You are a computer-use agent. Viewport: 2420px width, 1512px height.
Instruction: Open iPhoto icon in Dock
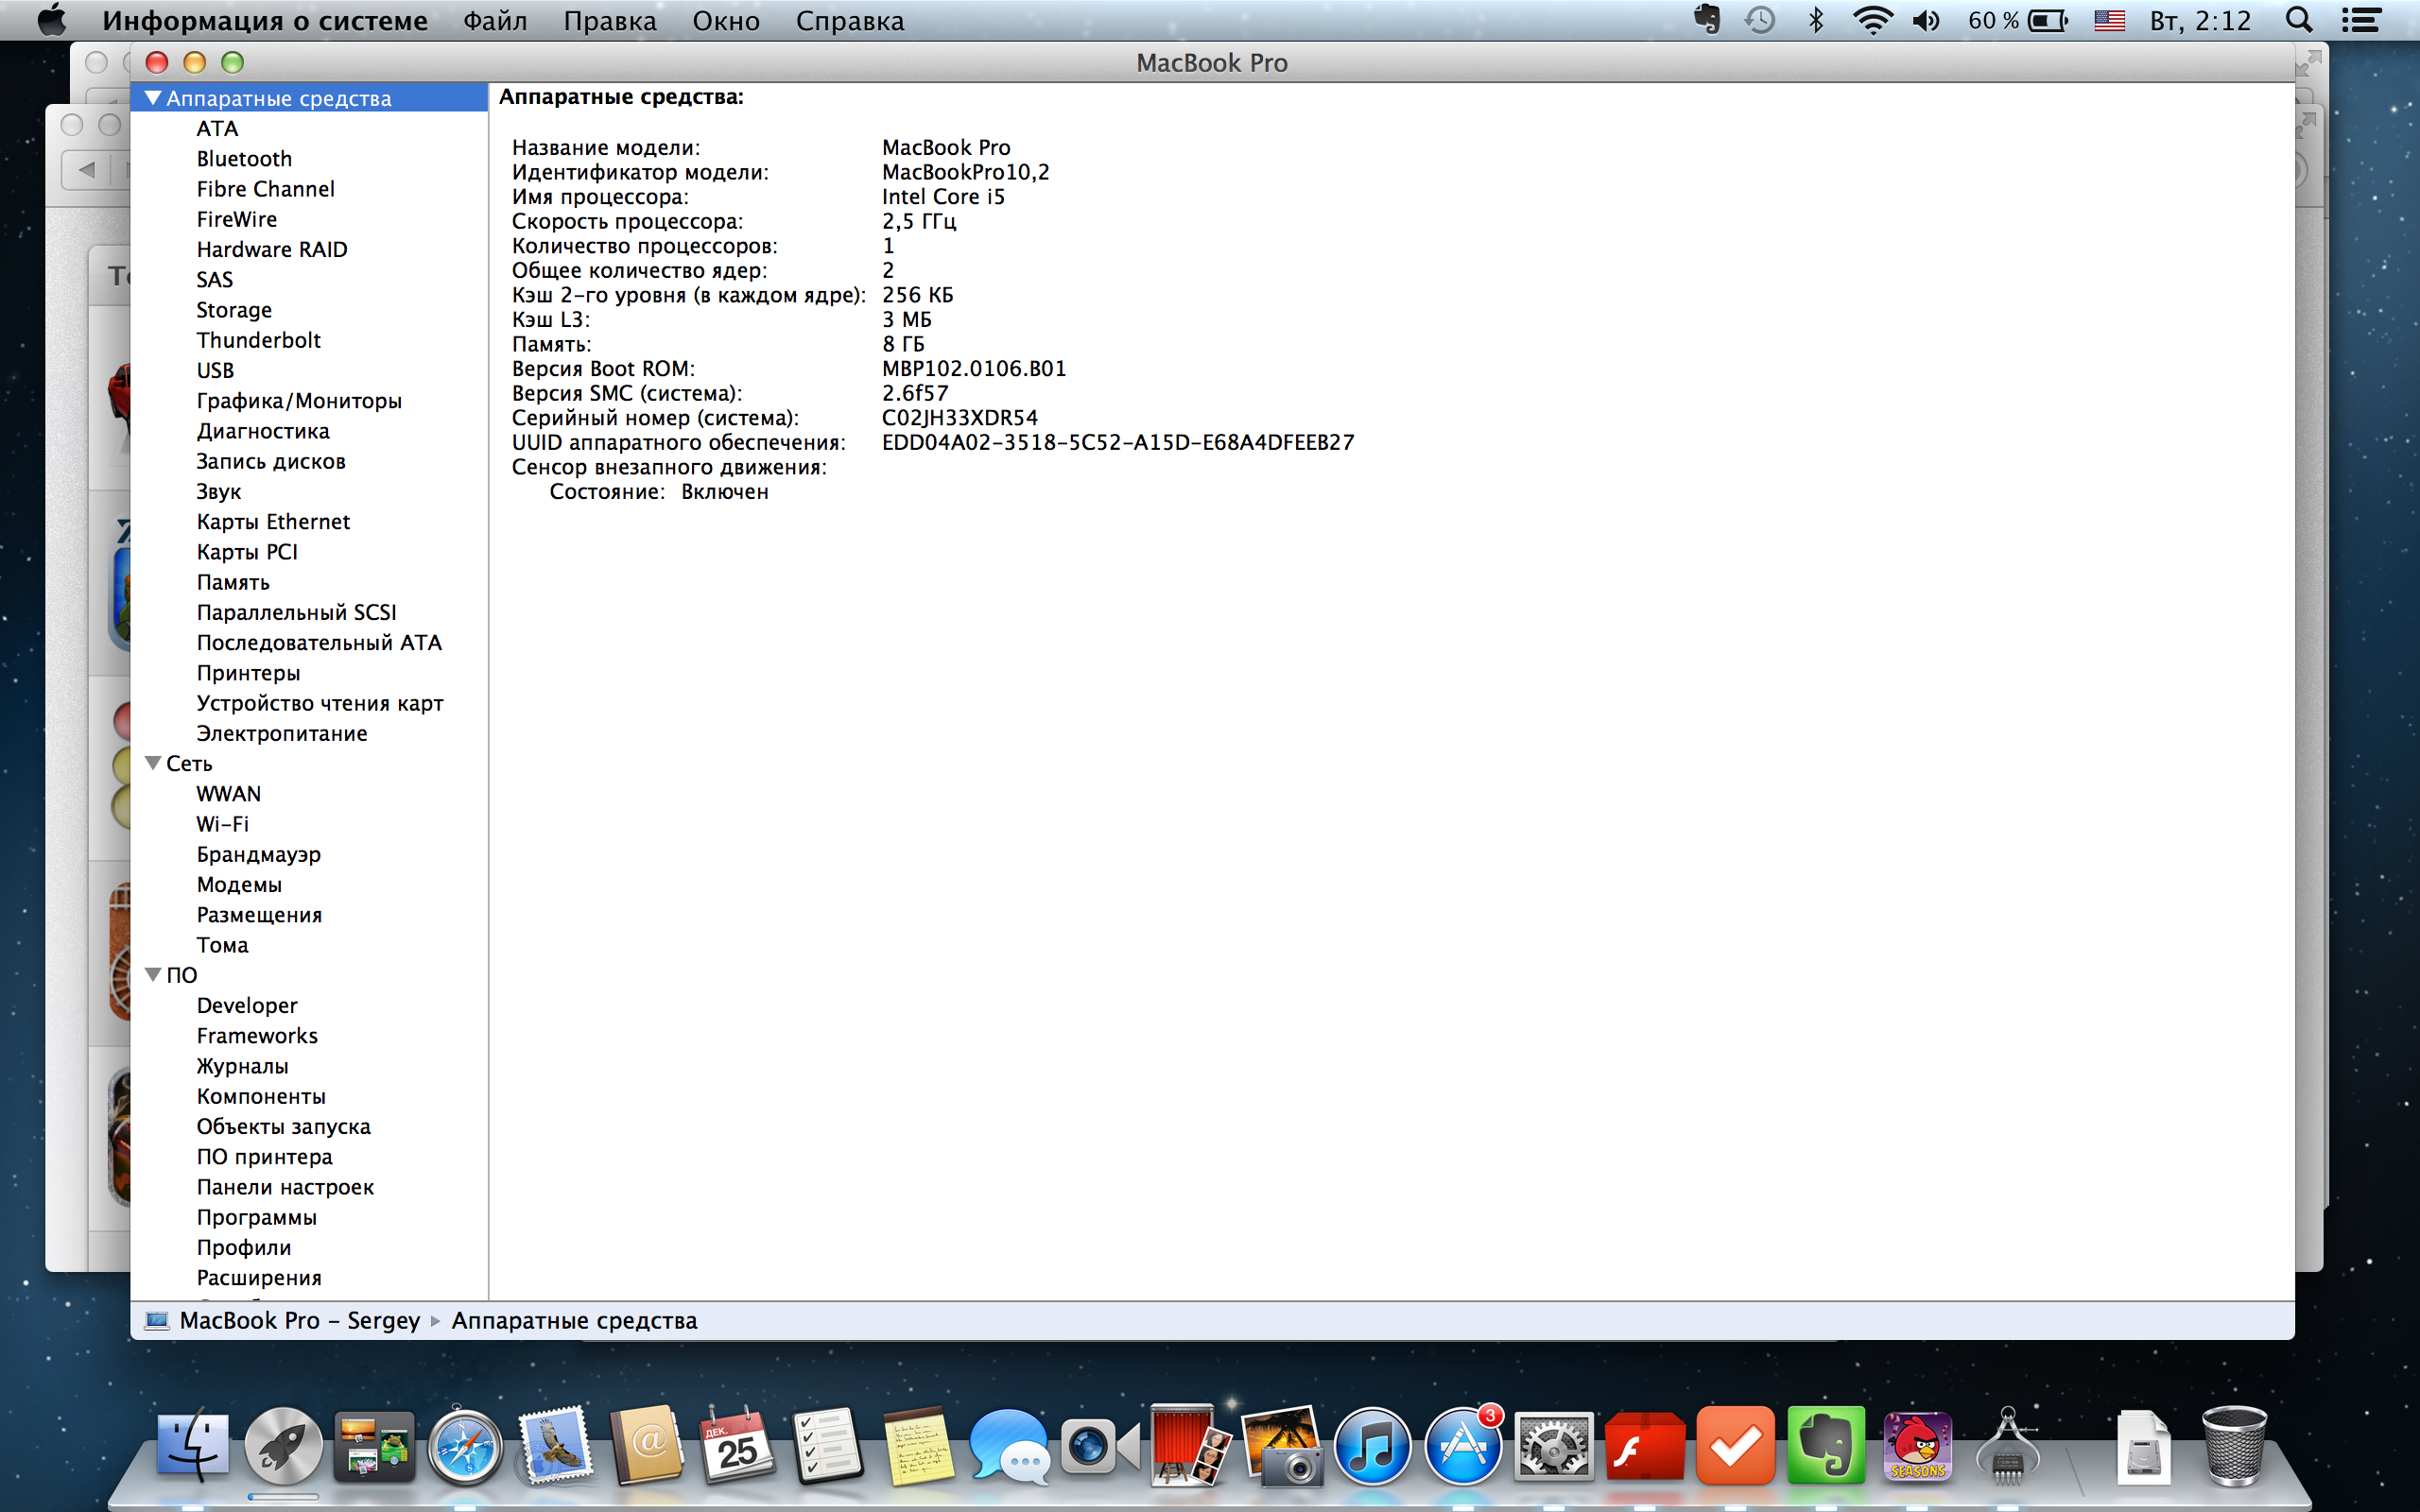(x=1282, y=1446)
